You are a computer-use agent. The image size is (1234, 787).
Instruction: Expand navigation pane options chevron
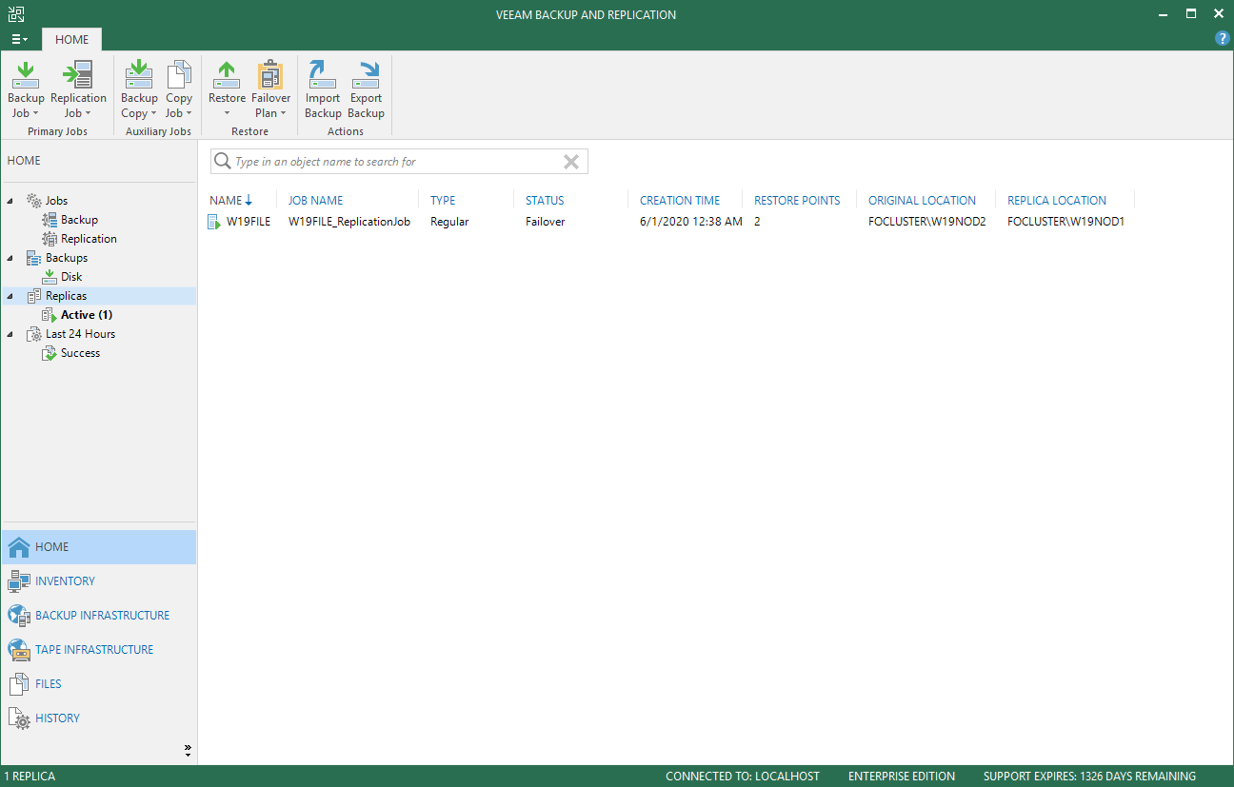pos(188,750)
